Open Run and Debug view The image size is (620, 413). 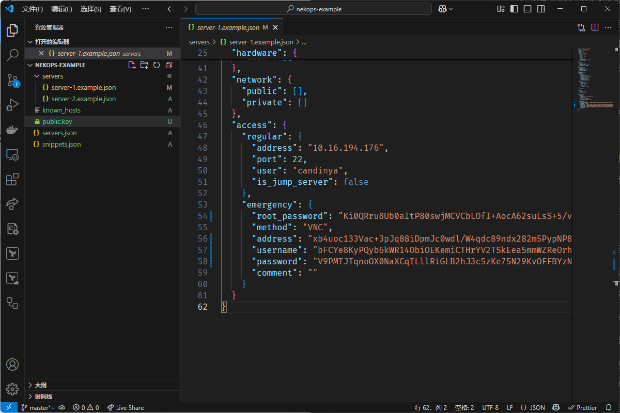pyautogui.click(x=12, y=105)
